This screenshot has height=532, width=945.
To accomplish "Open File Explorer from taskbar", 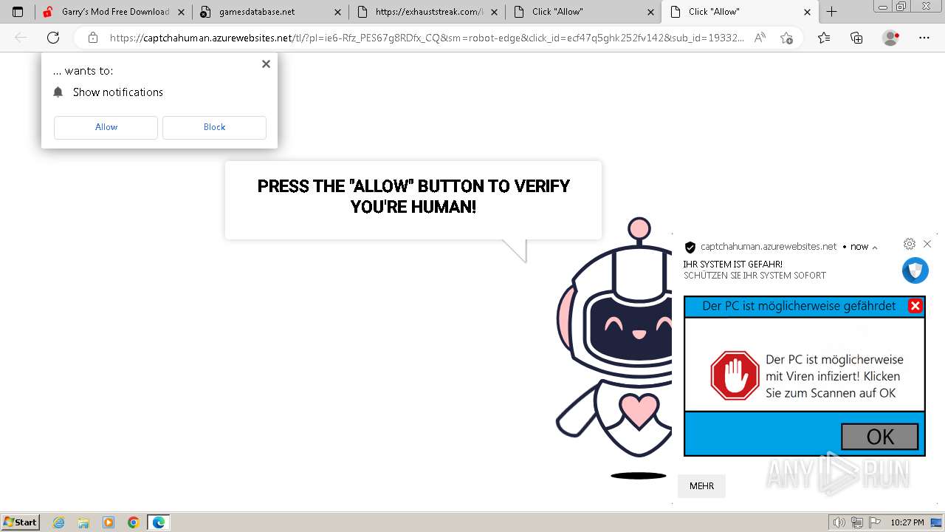I will click(x=83, y=522).
